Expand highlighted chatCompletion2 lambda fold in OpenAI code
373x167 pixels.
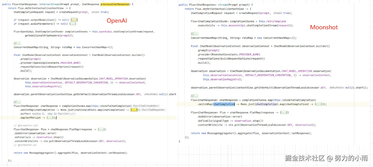pyautogui.click(x=134, y=110)
